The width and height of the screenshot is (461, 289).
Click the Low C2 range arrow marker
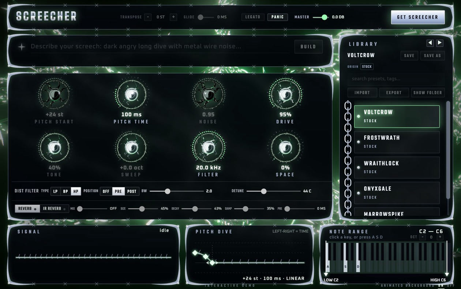326,274
